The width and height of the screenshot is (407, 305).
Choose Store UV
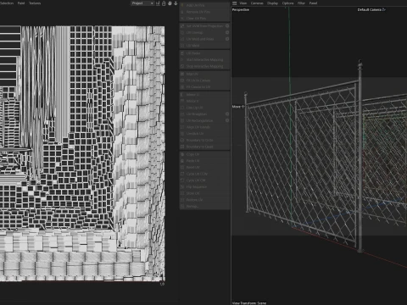click(204, 193)
